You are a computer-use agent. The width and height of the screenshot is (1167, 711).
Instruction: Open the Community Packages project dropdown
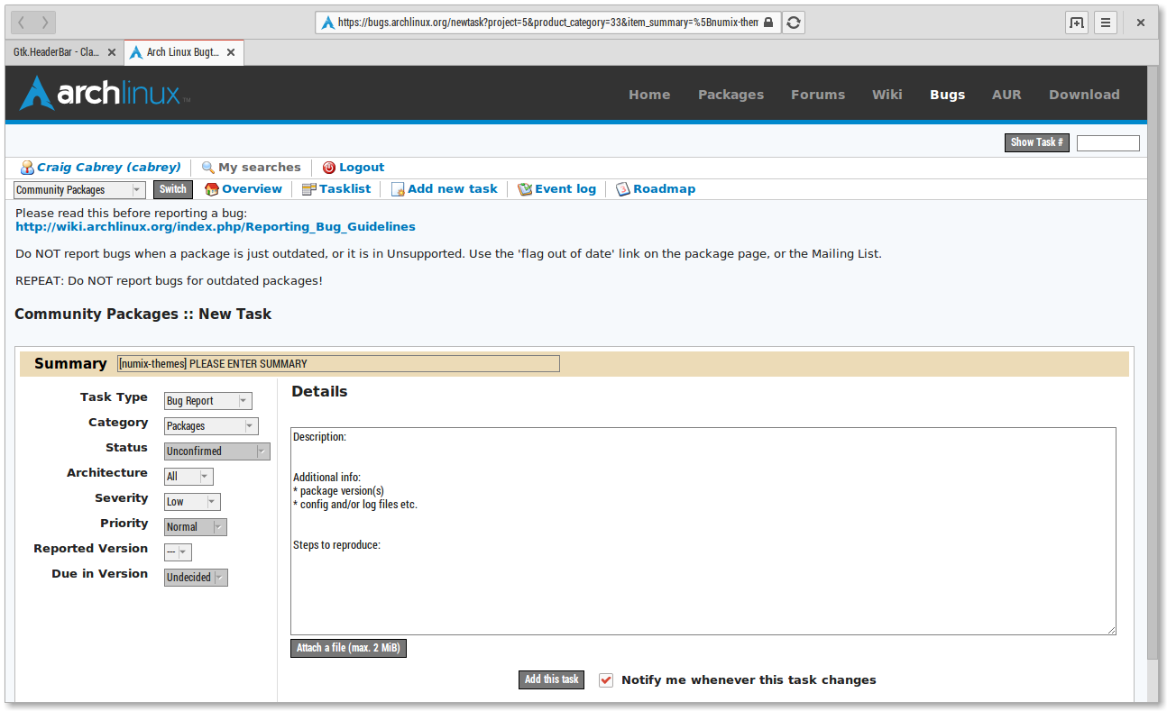(79, 190)
